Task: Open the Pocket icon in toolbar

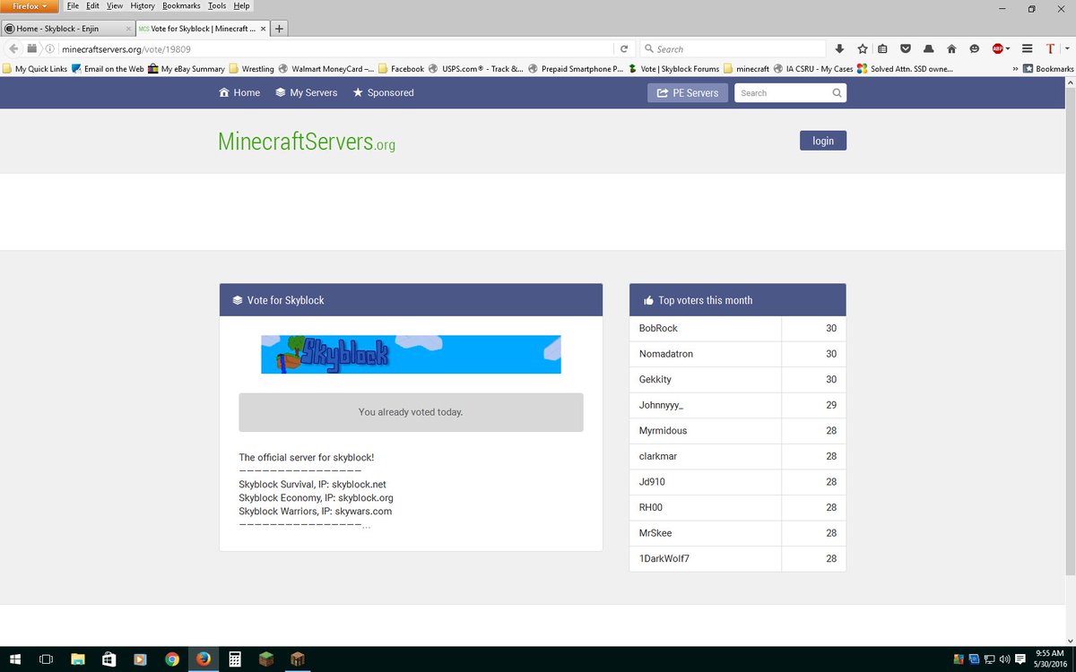Action: click(x=906, y=48)
